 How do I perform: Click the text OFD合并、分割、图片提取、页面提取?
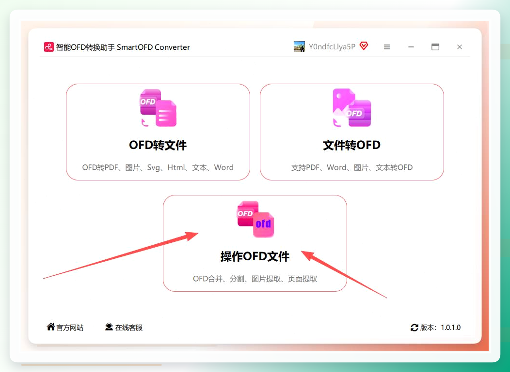point(255,279)
